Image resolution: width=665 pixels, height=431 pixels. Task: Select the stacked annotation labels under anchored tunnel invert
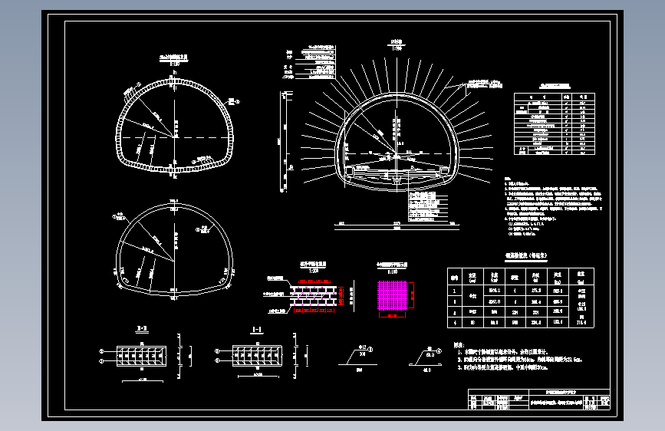[x=427, y=206]
